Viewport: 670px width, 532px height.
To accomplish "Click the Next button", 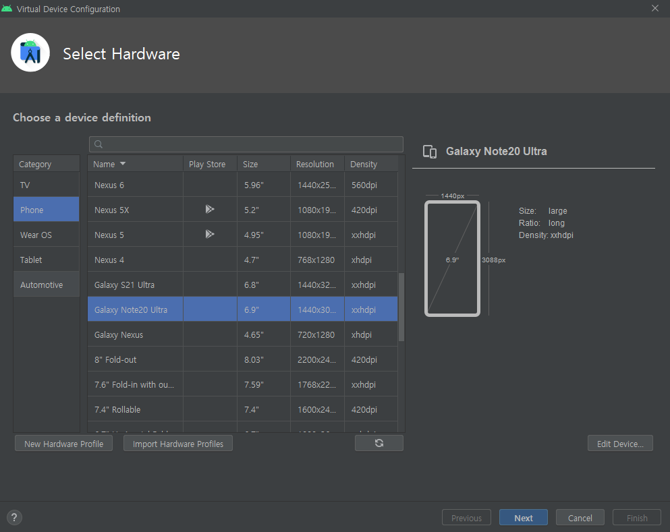I will 524,517.
